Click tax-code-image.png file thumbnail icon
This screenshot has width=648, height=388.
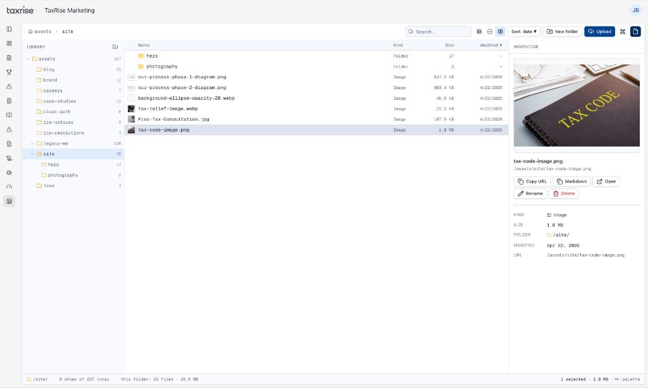[x=132, y=130]
